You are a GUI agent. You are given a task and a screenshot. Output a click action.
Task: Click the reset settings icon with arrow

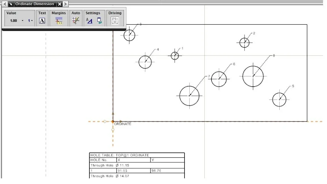(99, 21)
